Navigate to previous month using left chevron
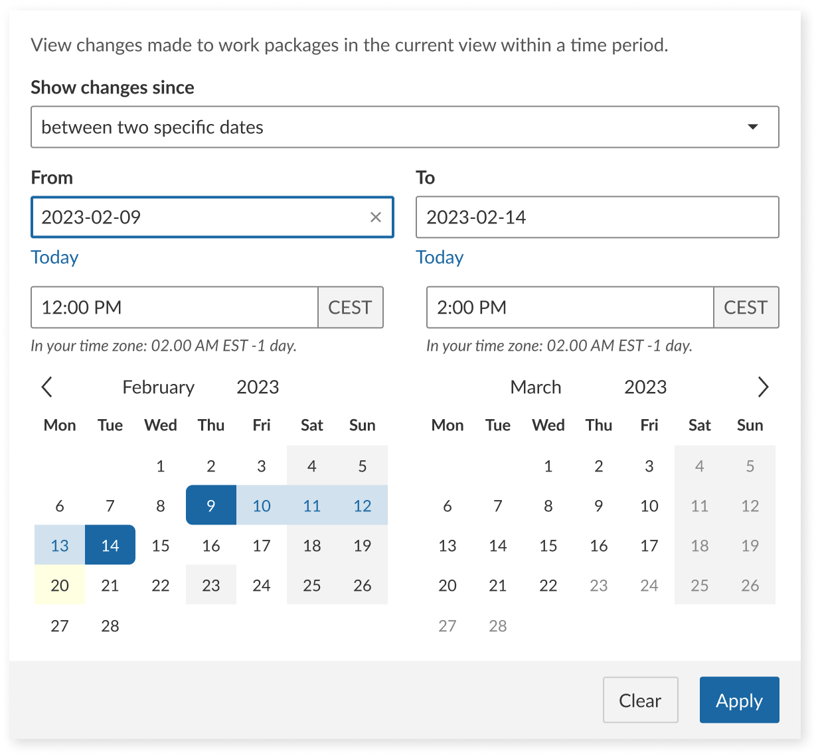The width and height of the screenshot is (818, 756). click(x=46, y=387)
